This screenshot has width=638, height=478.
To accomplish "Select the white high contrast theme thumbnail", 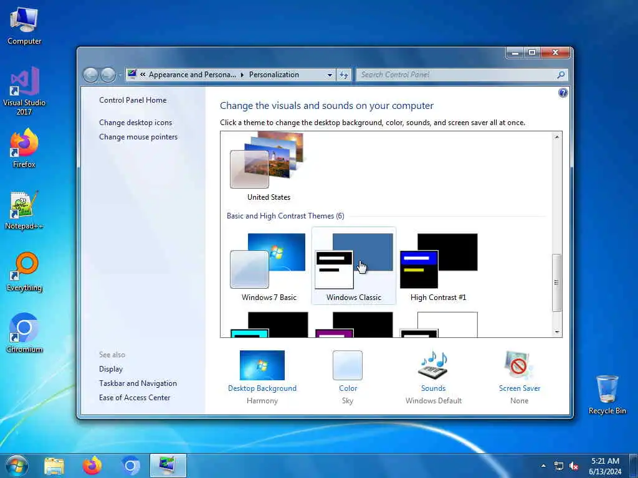I will pyautogui.click(x=438, y=325).
